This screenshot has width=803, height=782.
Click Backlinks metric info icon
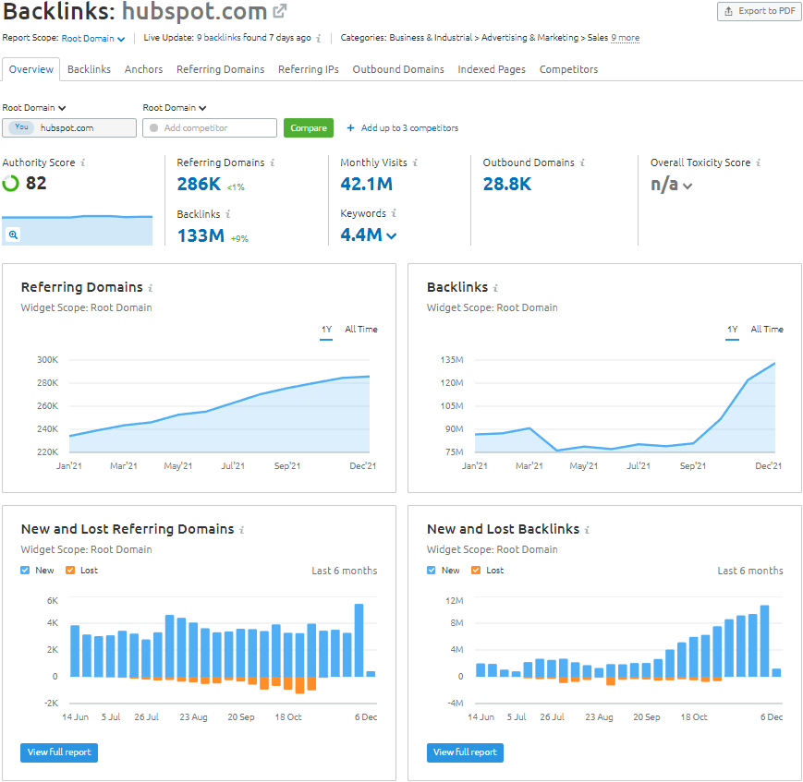[228, 214]
